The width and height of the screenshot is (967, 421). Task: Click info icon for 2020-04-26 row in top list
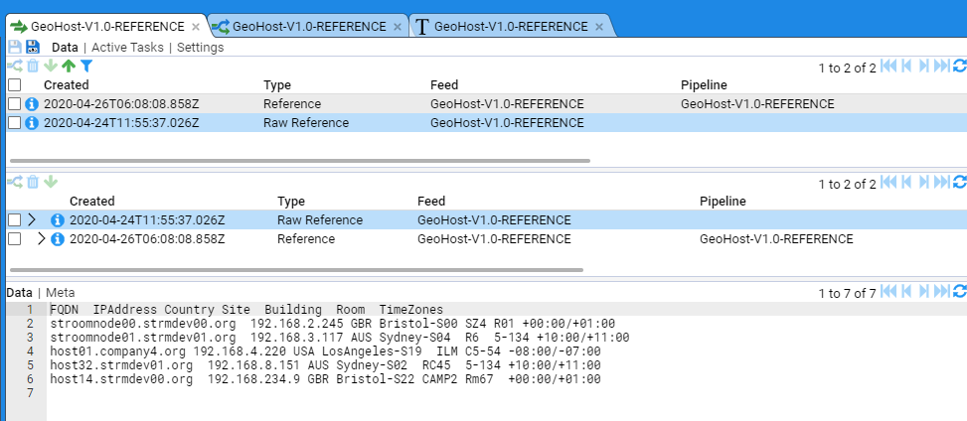pyautogui.click(x=32, y=103)
